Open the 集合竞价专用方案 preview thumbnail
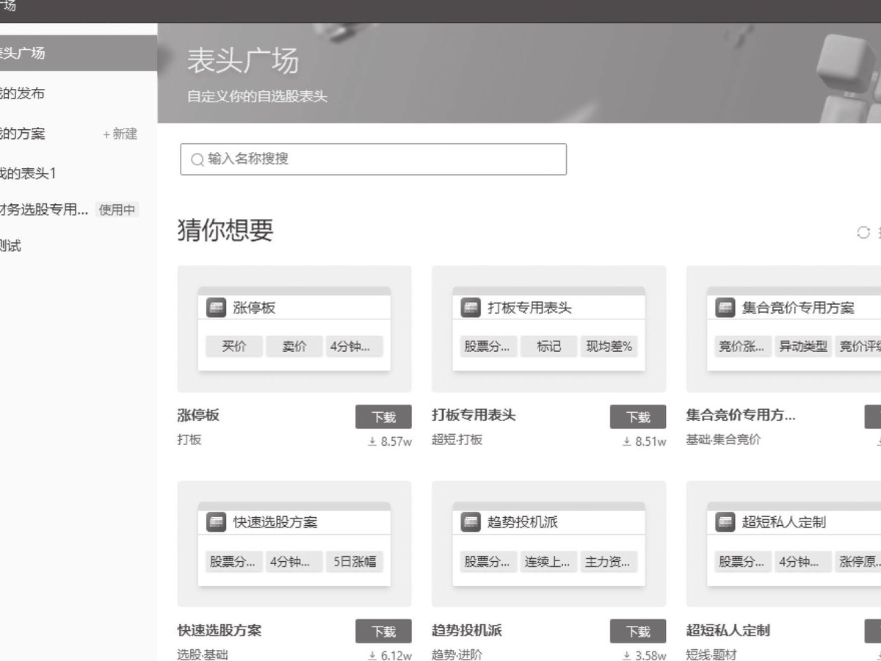The width and height of the screenshot is (881, 661). click(783, 329)
